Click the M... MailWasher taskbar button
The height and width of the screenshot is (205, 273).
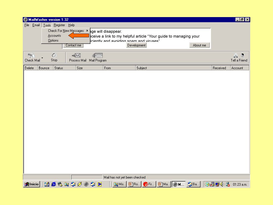point(179,184)
